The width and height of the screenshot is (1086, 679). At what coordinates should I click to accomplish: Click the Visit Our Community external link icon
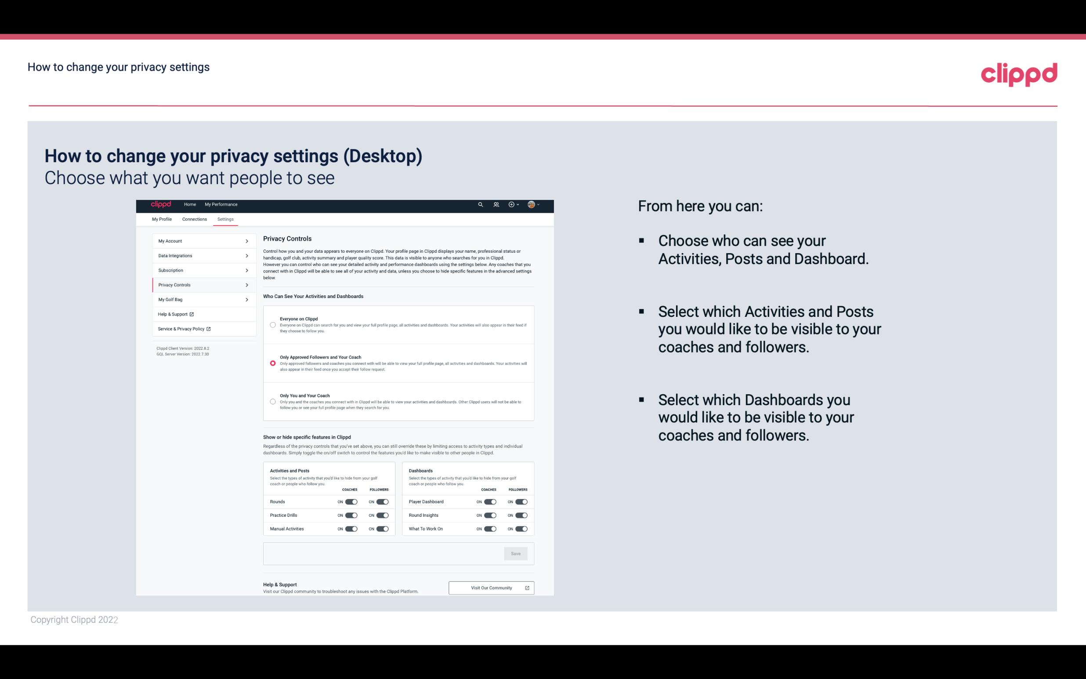(x=527, y=588)
